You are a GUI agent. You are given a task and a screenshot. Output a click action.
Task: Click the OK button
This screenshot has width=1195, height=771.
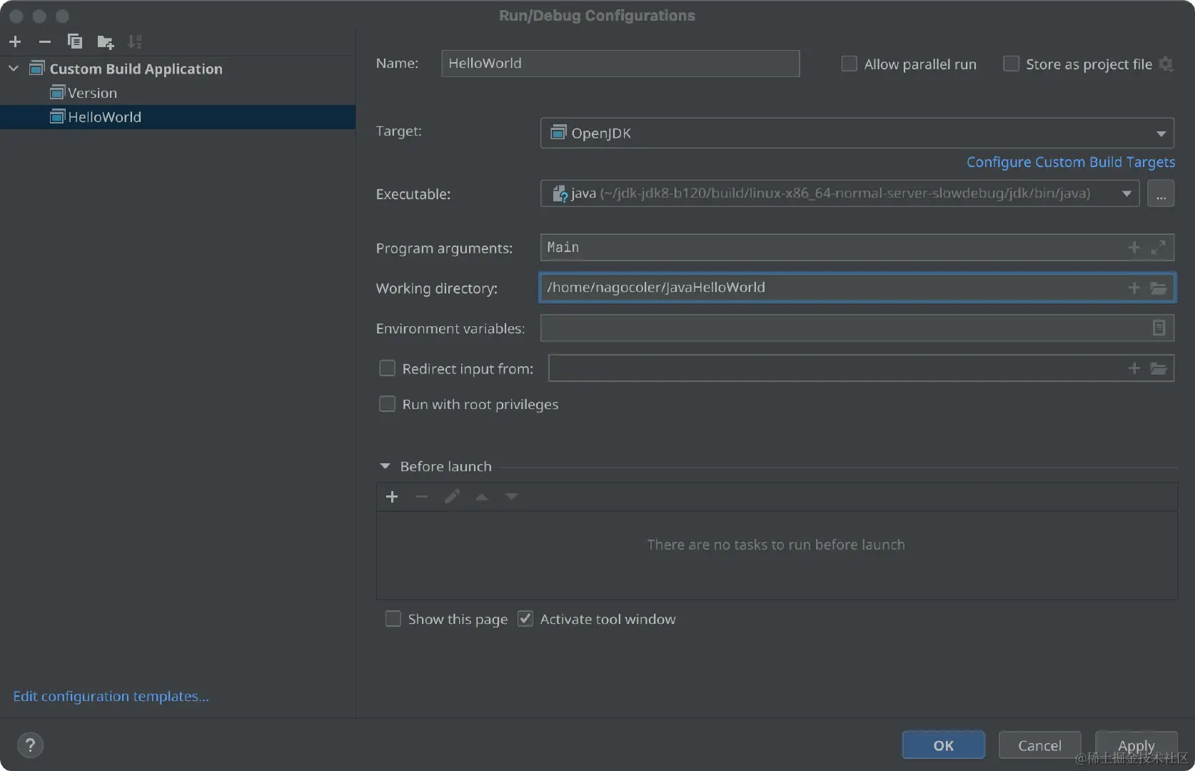943,745
